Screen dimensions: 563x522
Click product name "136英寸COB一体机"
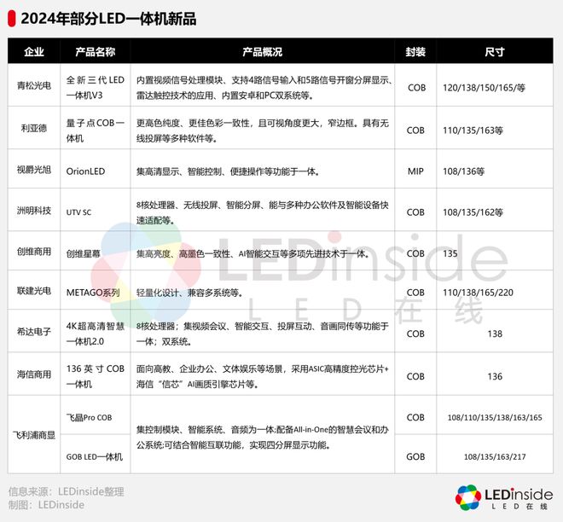click(x=96, y=376)
